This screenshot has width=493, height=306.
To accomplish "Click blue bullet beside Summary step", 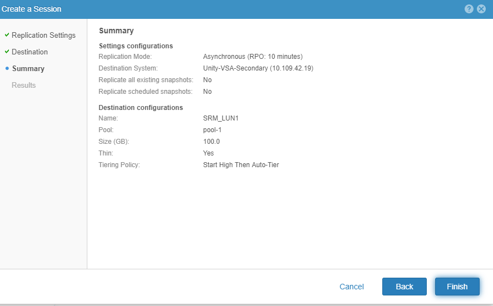I will (x=7, y=68).
